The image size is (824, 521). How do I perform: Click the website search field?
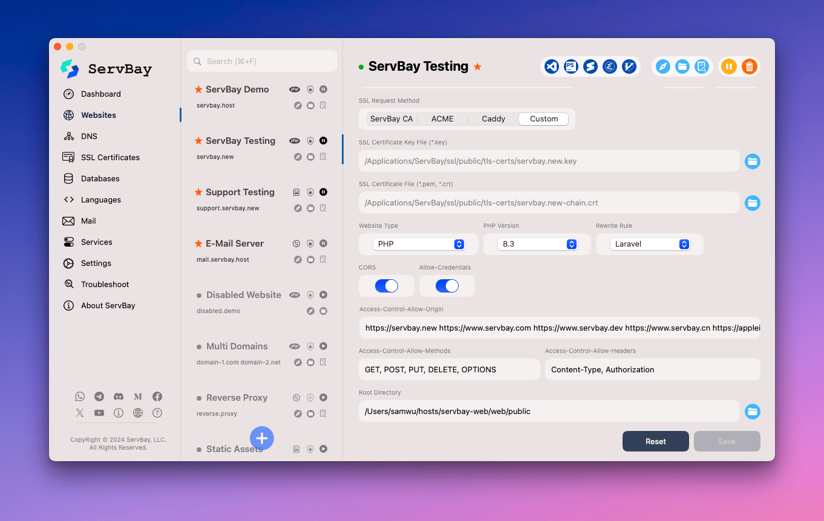[x=262, y=61]
